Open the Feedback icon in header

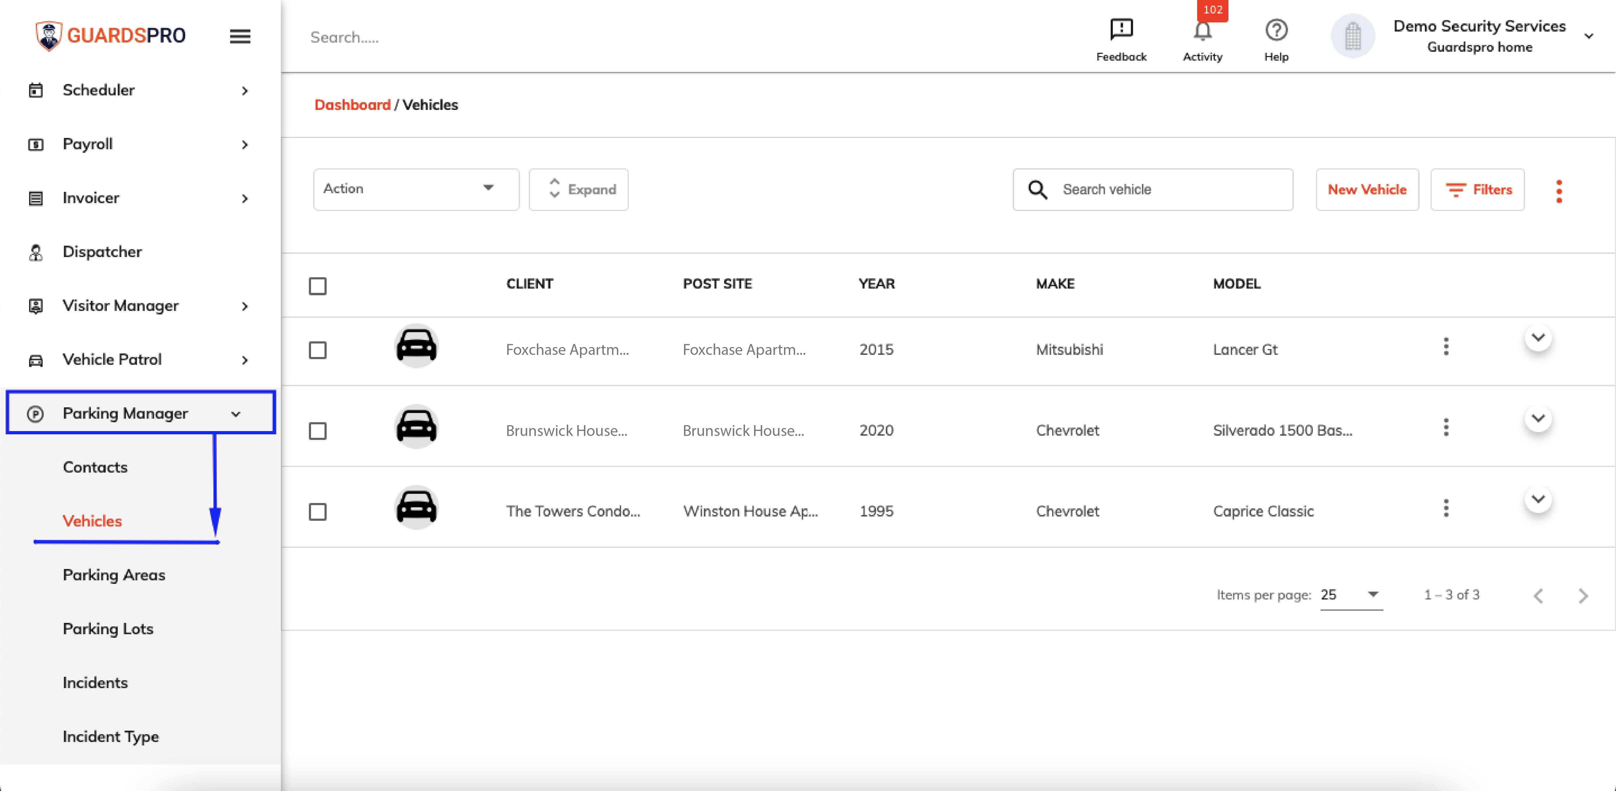[1121, 29]
